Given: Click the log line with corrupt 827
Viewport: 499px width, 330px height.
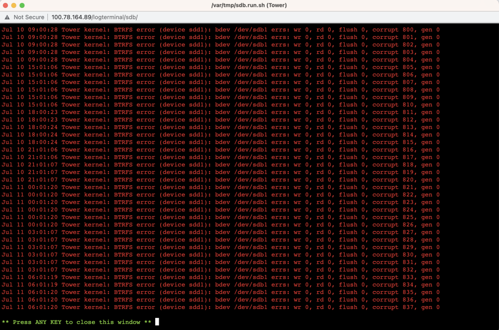Looking at the screenshot, I should 221,232.
